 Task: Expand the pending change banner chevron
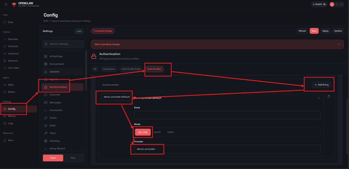[339, 44]
